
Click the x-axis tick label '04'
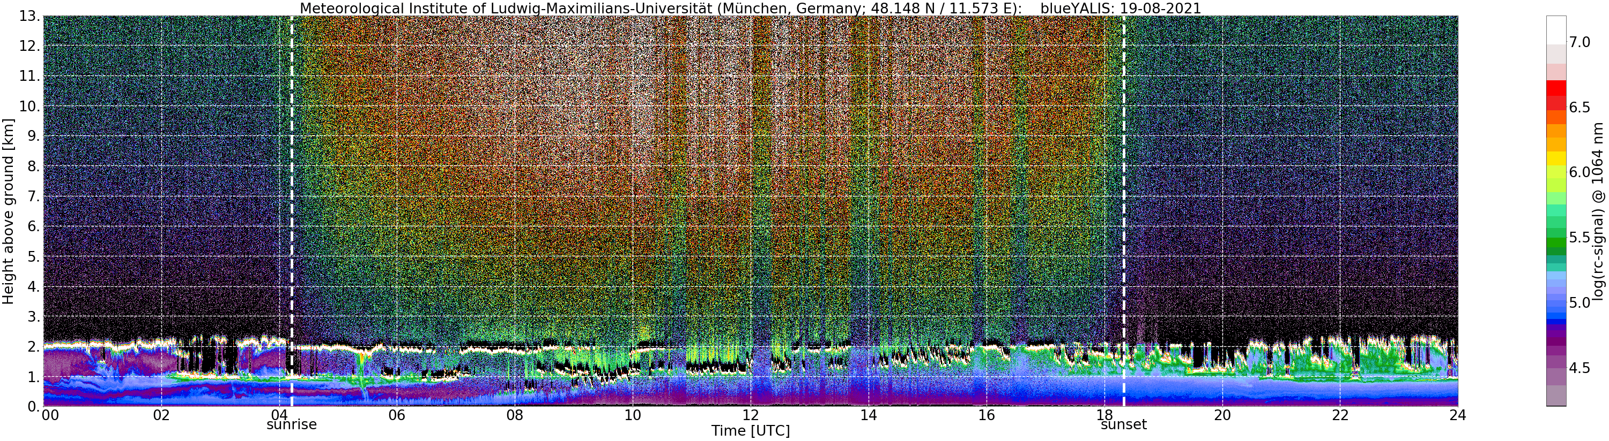[x=279, y=415]
